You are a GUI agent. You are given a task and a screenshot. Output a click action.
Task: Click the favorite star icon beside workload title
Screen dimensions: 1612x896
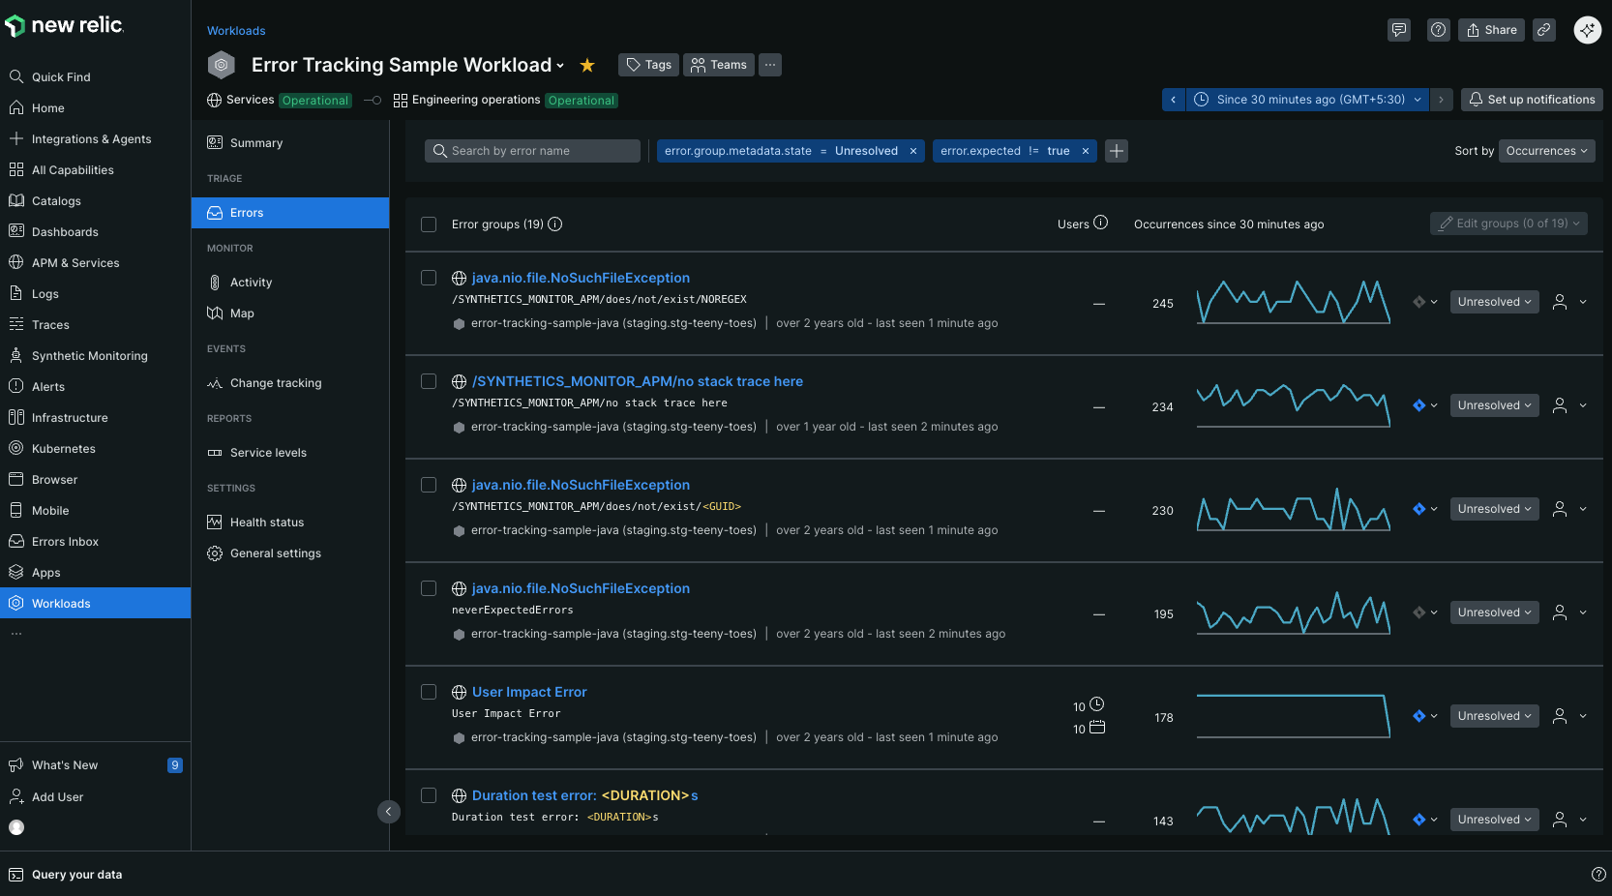click(586, 65)
